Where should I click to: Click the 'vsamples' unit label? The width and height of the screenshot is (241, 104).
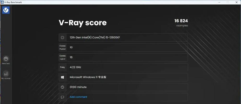pos(182,26)
